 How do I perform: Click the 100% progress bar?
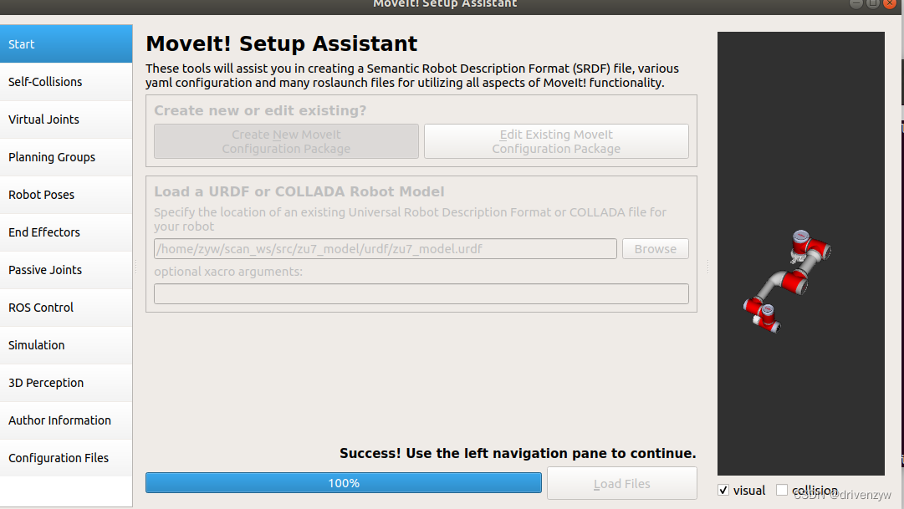[x=344, y=483]
